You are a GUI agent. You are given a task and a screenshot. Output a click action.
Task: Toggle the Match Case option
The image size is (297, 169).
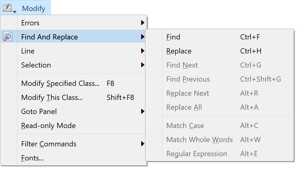[228, 126]
